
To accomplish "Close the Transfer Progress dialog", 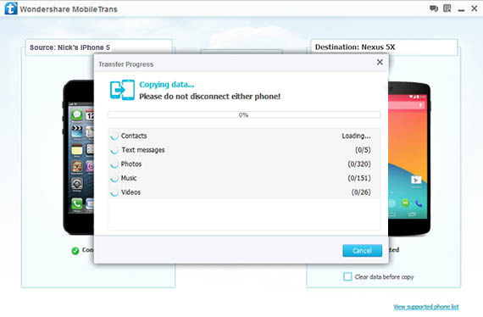I will coord(380,62).
